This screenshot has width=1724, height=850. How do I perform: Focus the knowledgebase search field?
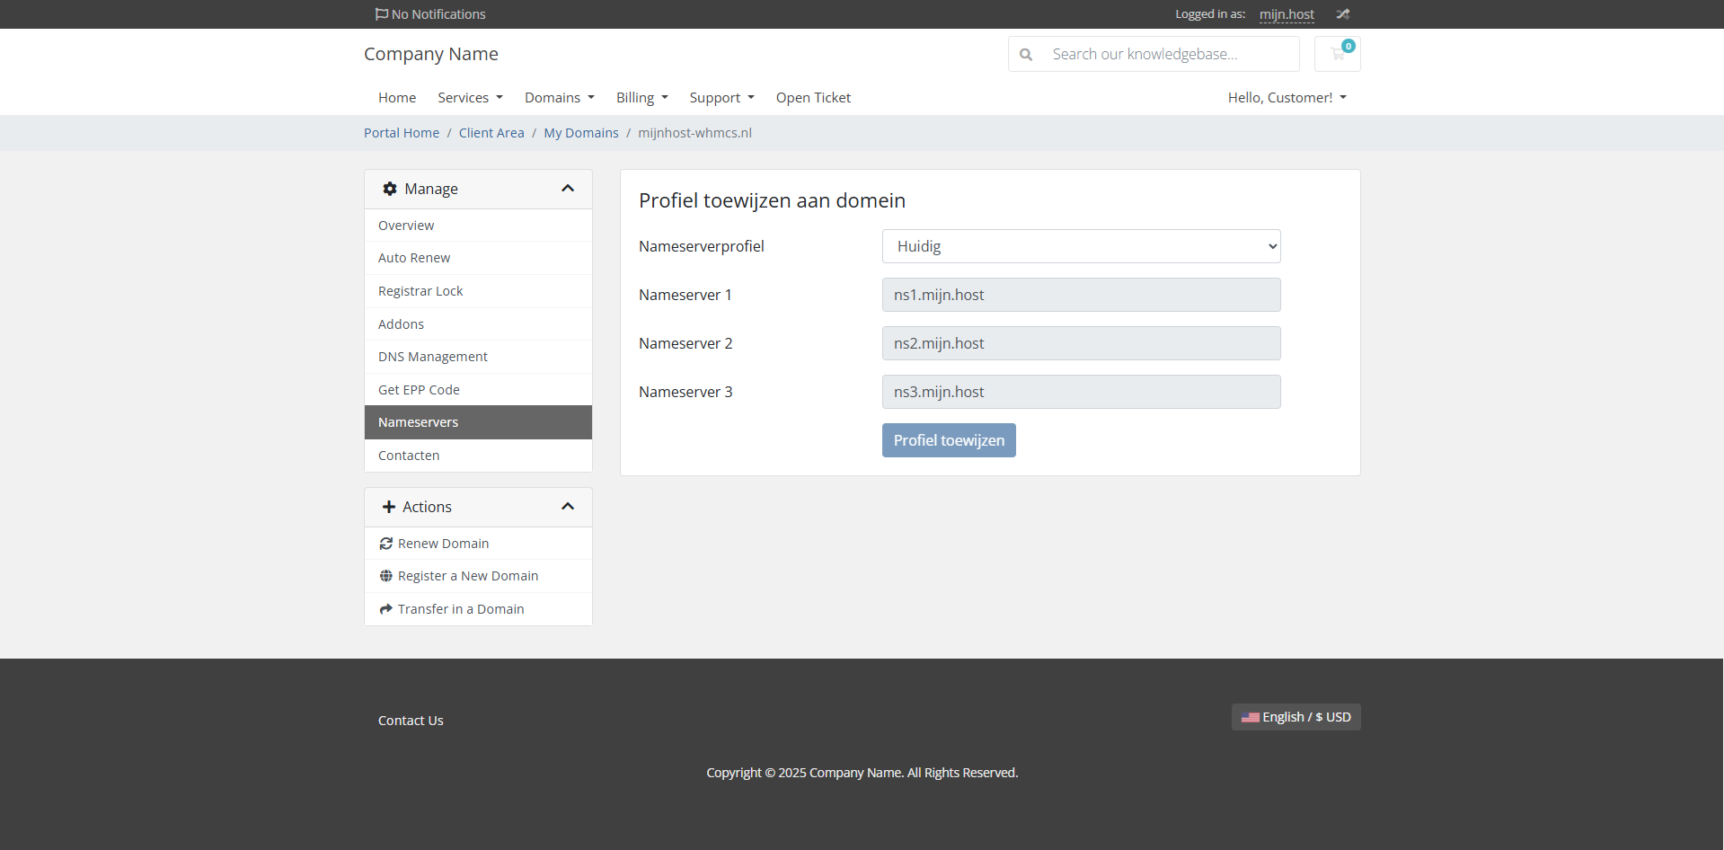(x=1168, y=55)
